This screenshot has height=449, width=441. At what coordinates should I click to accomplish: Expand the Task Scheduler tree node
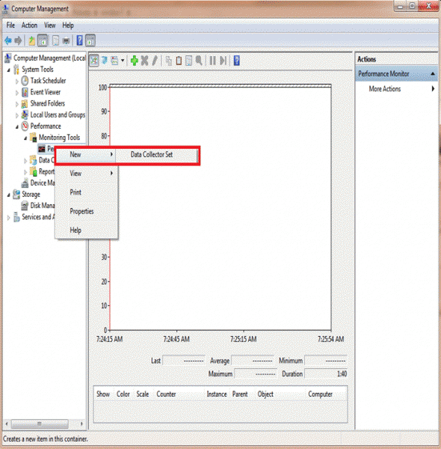[x=17, y=82]
